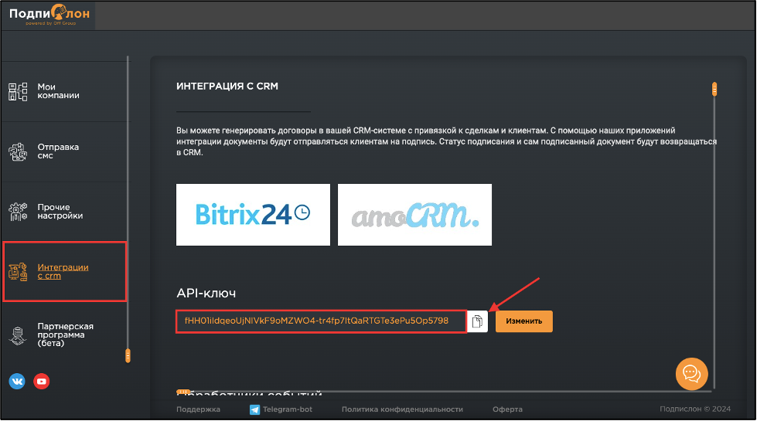Click the Подпислон logo in the header
The height and width of the screenshot is (421, 757).
[x=49, y=15]
